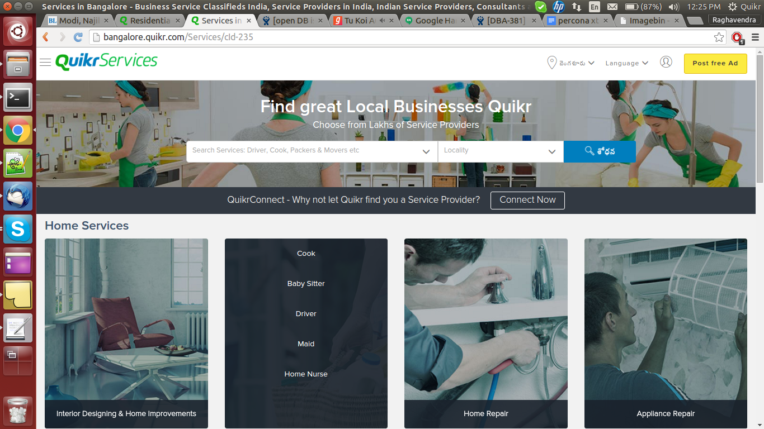This screenshot has height=429, width=764.
Task: Open workspace switcher launcher icon
Action: [18, 361]
